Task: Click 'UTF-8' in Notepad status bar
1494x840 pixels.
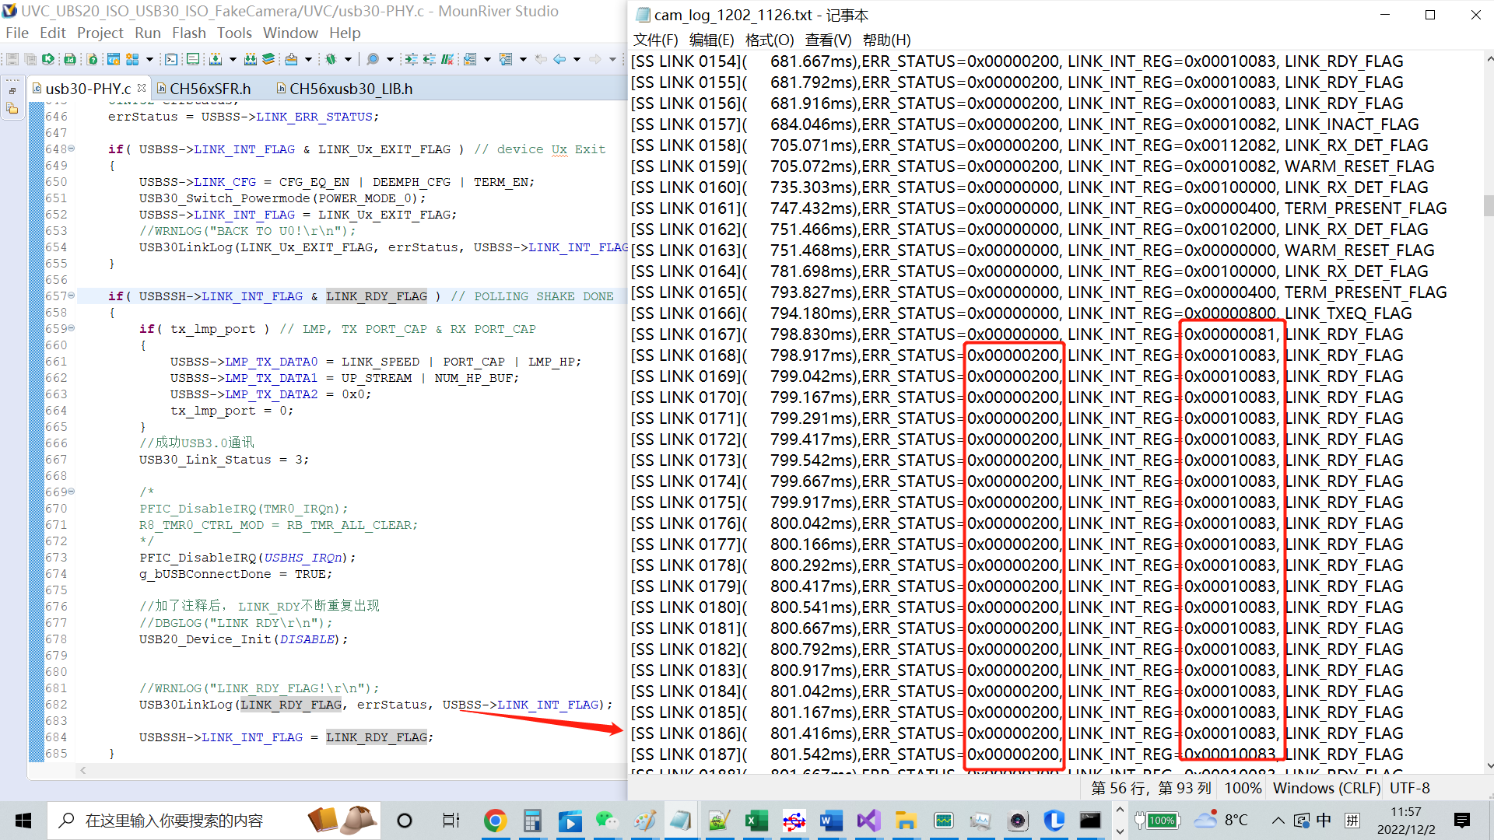Action: (x=1409, y=788)
